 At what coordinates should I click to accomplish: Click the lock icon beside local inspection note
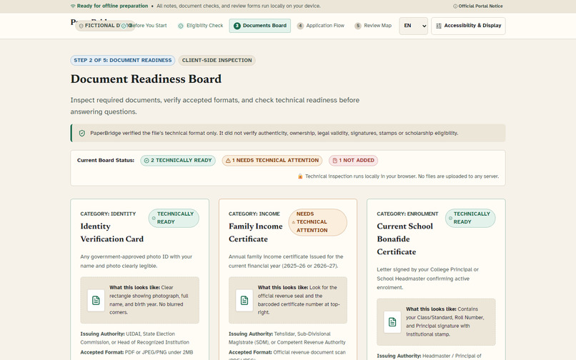300,176
